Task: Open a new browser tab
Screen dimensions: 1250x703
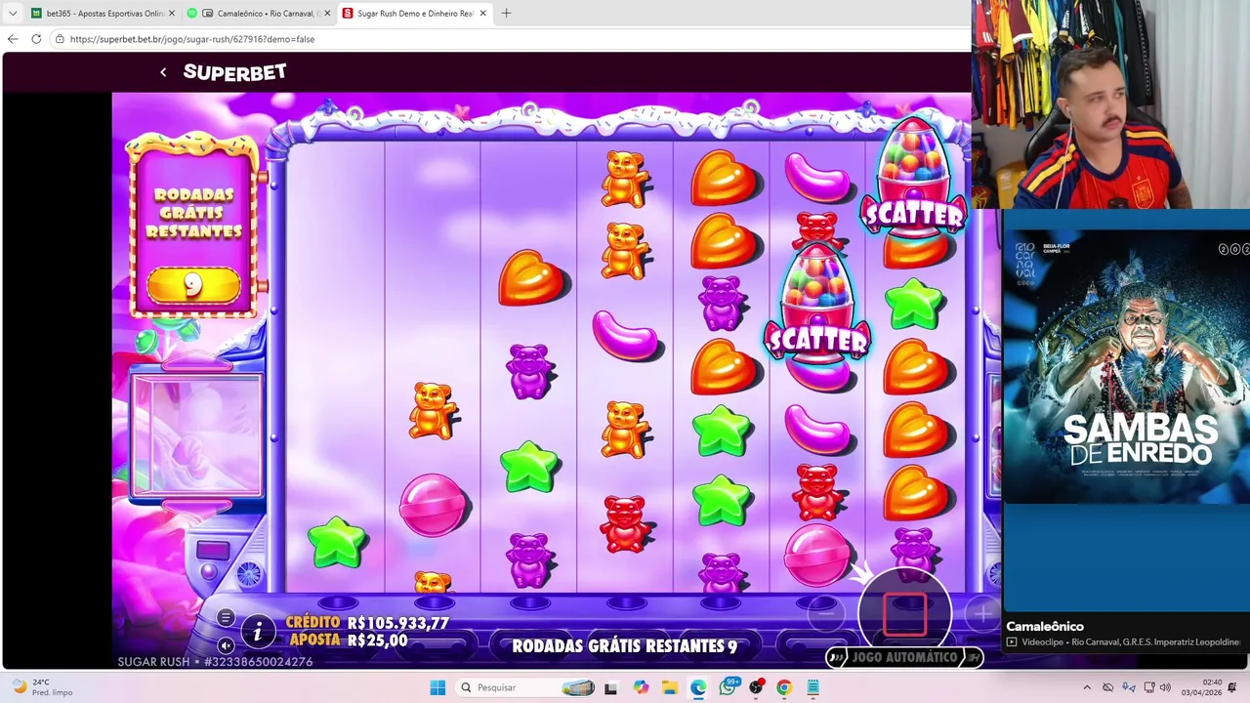Action: 506,14
